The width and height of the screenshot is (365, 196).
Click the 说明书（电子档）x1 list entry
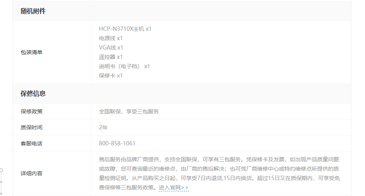[x=124, y=66]
